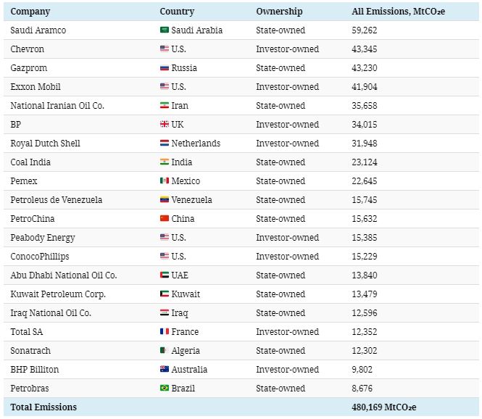The height and width of the screenshot is (419, 482).
Task: Select the Petrobras company name
Action: pos(30,389)
